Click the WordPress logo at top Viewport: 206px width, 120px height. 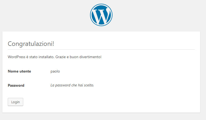pos(101,15)
